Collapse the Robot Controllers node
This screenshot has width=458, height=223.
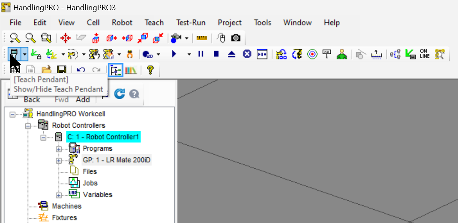(x=28, y=126)
